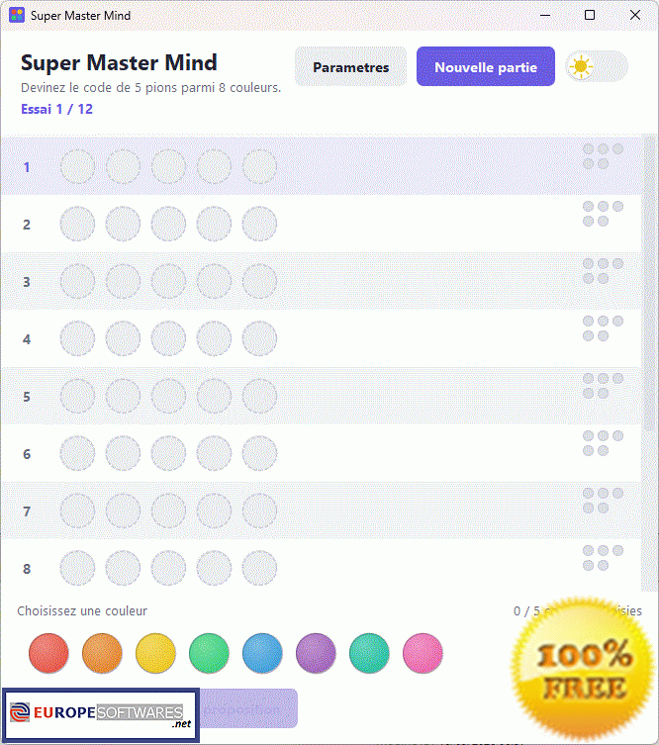659x745 pixels.
Task: Pick the red color peg
Action: (48, 653)
